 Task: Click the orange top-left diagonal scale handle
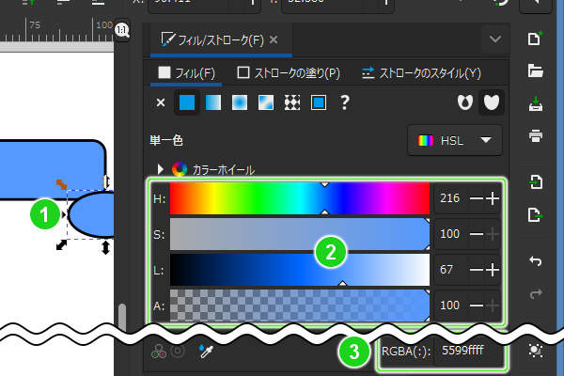coord(61,184)
